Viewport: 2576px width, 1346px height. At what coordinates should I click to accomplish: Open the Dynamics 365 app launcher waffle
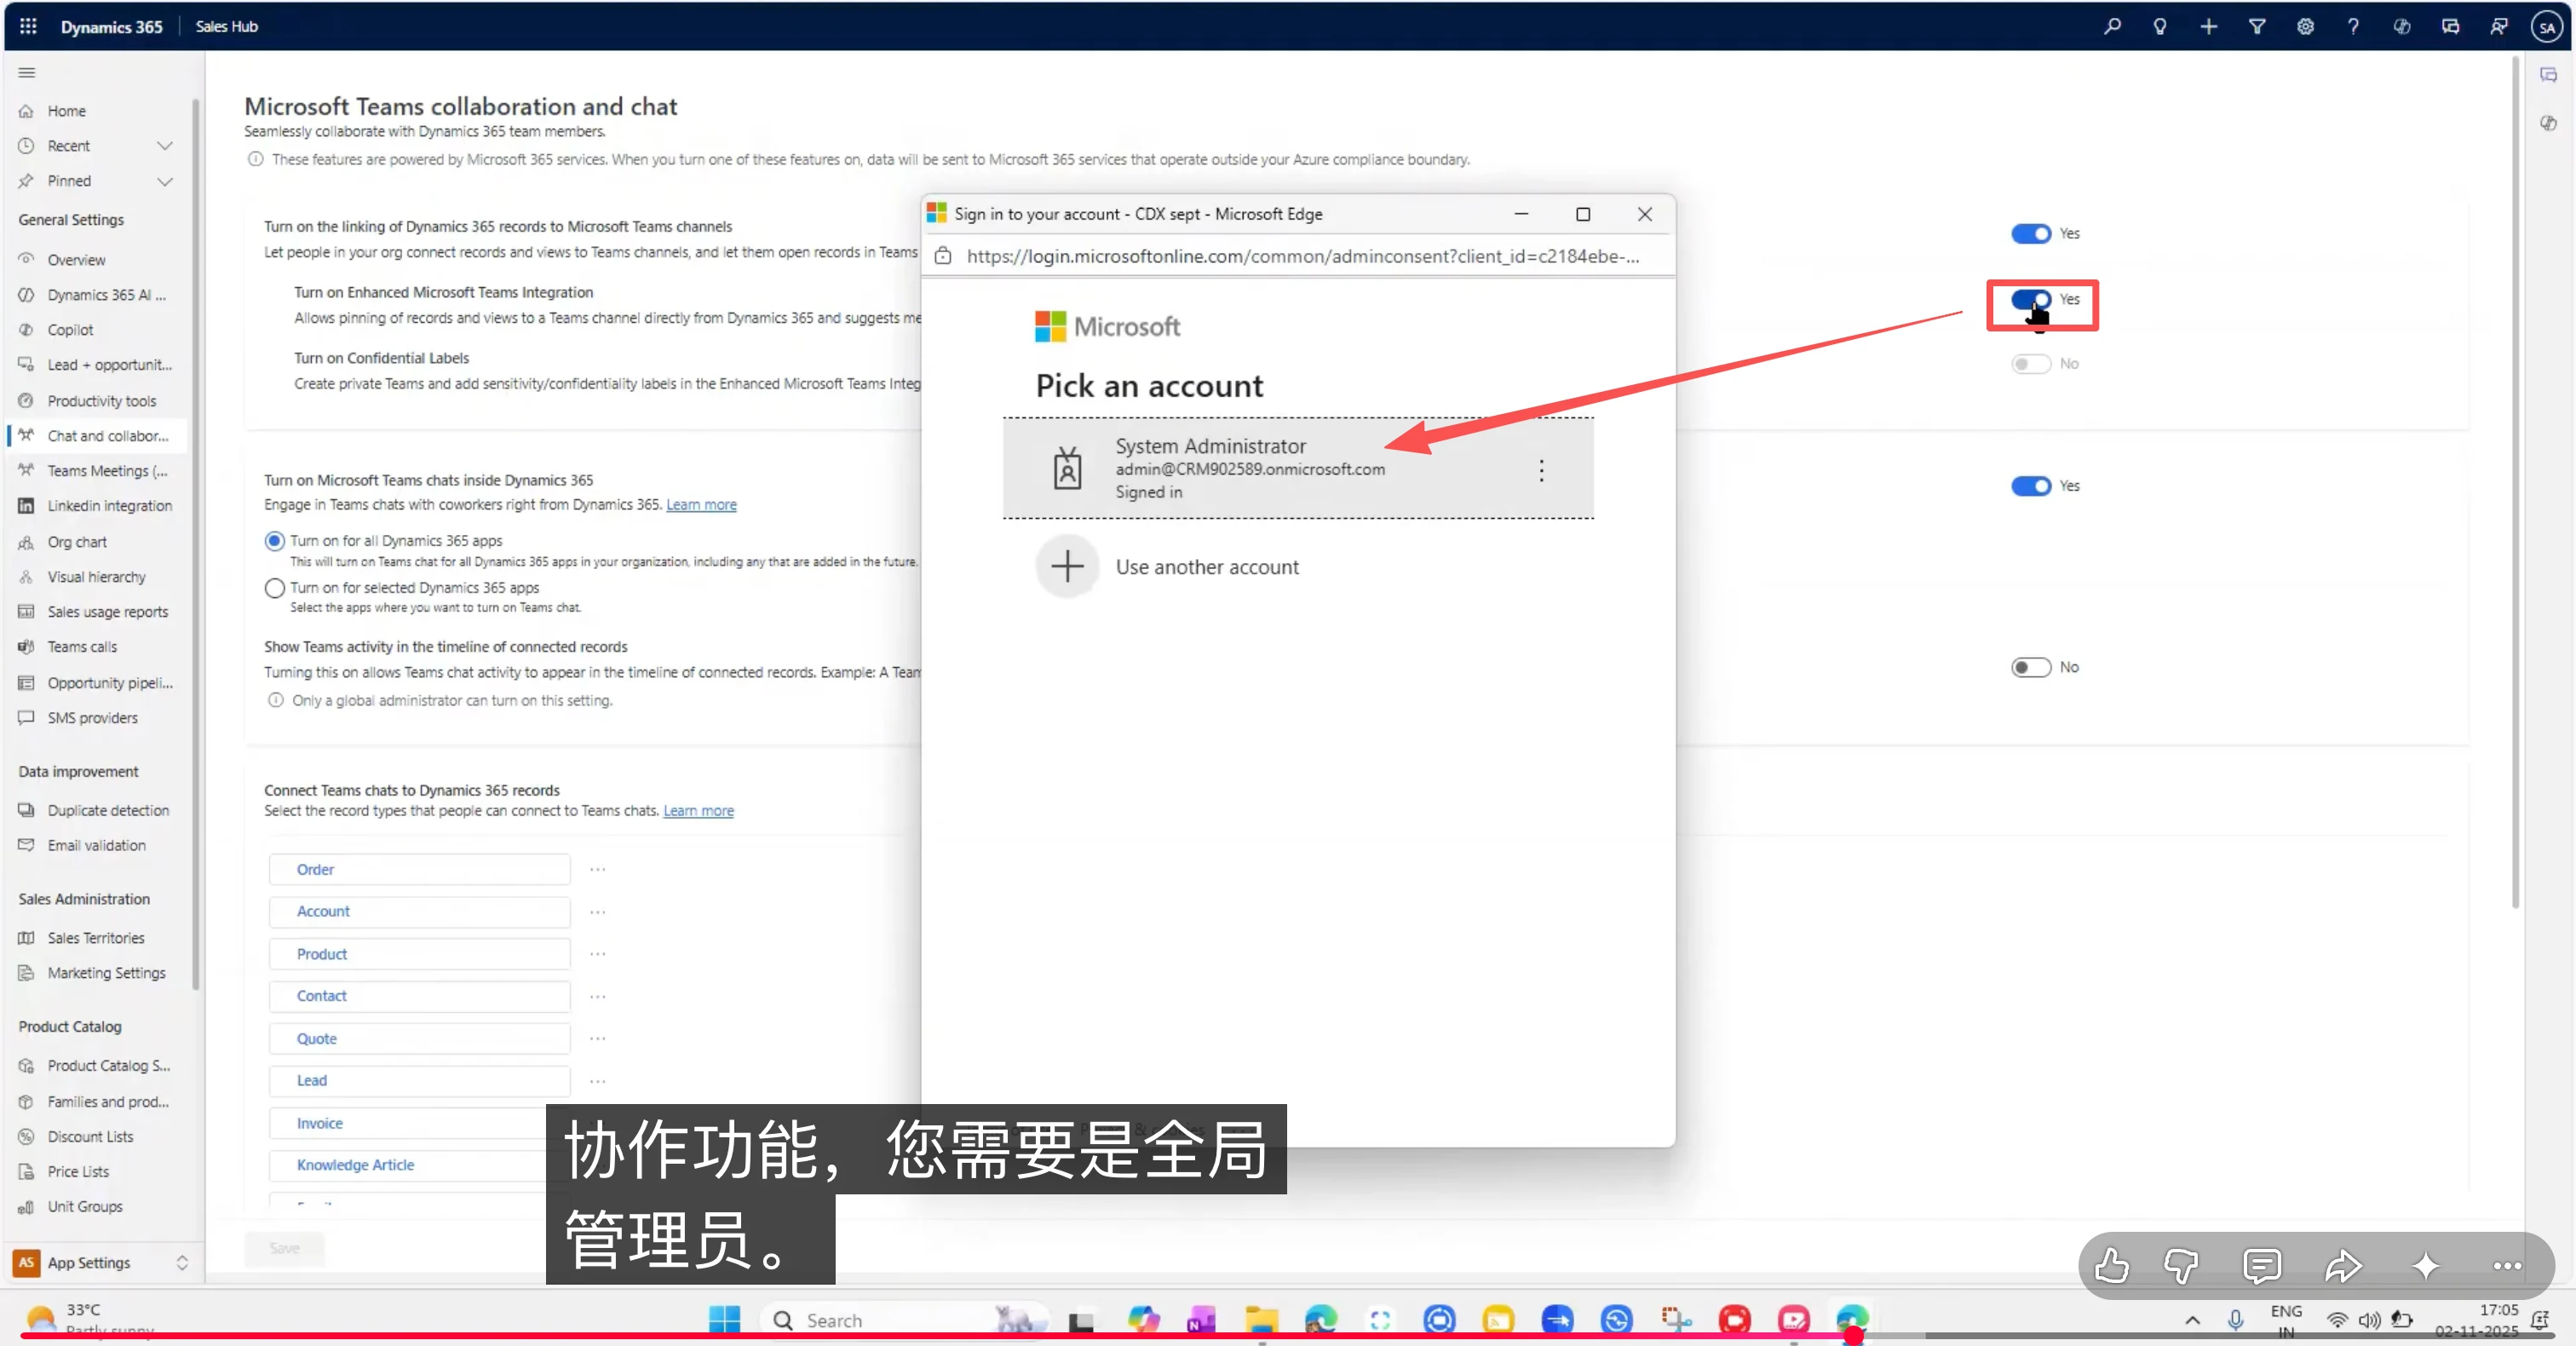[28, 26]
